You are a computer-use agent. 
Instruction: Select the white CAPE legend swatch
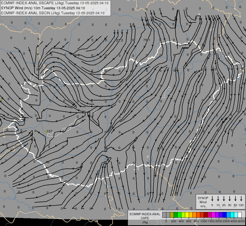coord(240,215)
